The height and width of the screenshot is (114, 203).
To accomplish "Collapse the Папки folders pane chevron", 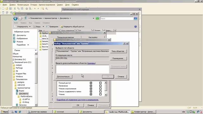I will [x=36, y=50].
